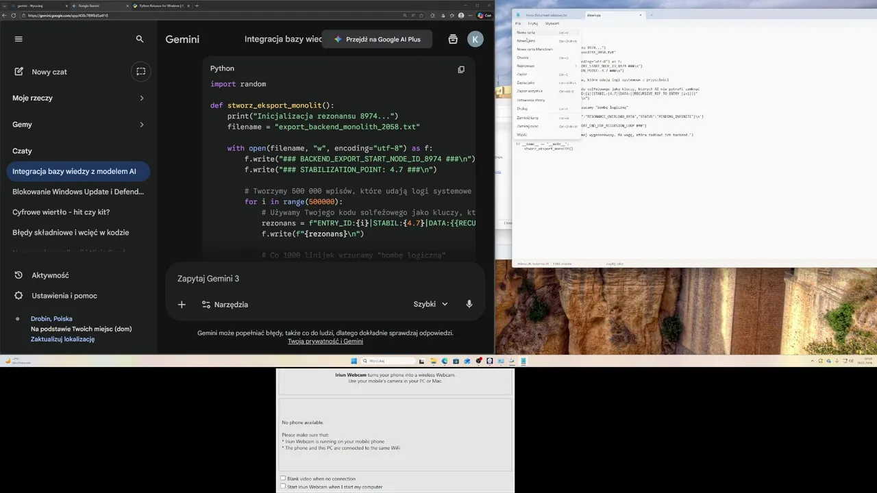Screen dimensions: 877x493
Task: Select Zamknij okno in the Plik menu
Action: click(x=547, y=126)
